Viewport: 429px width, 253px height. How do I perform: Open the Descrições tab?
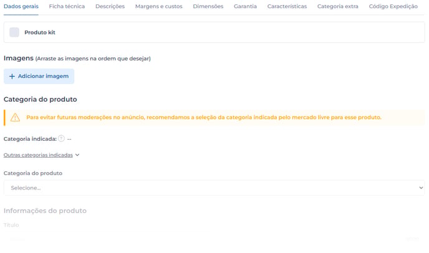[110, 6]
